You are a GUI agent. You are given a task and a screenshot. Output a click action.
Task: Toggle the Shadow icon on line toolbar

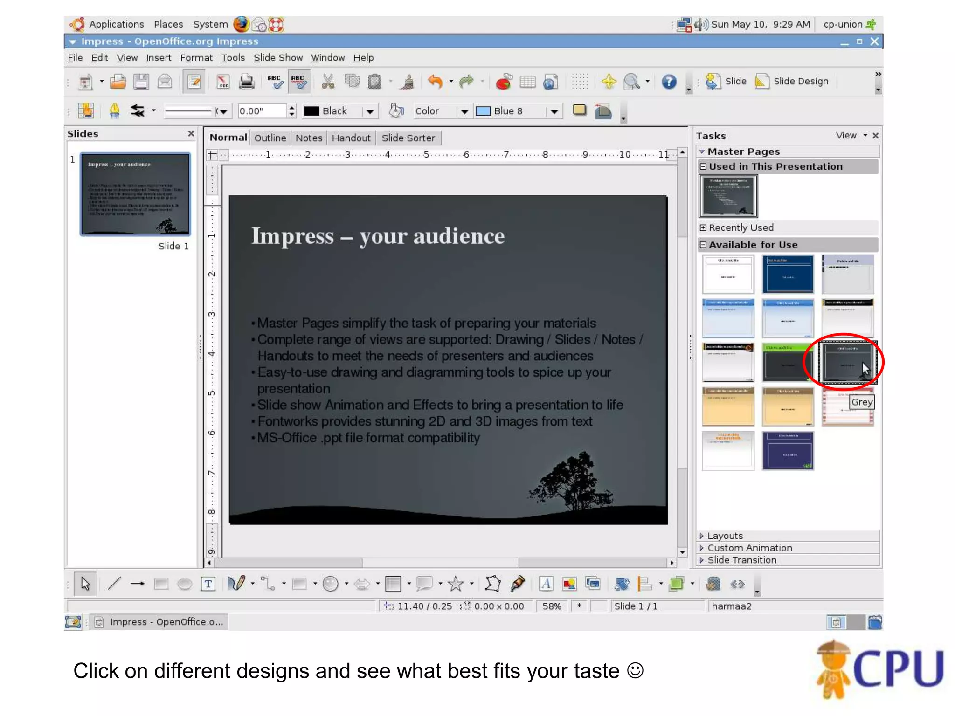pos(580,110)
